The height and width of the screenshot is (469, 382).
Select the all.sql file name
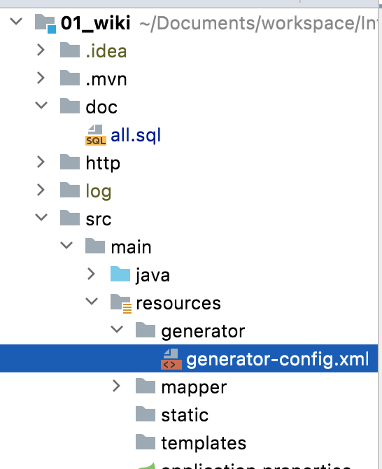136,135
